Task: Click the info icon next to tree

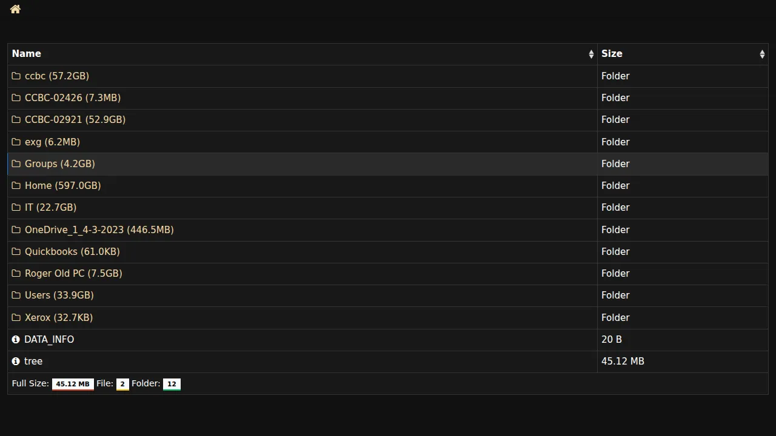Action: tap(16, 362)
